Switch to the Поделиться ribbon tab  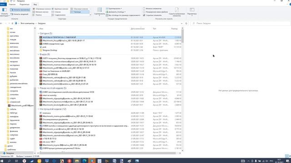click(24, 5)
